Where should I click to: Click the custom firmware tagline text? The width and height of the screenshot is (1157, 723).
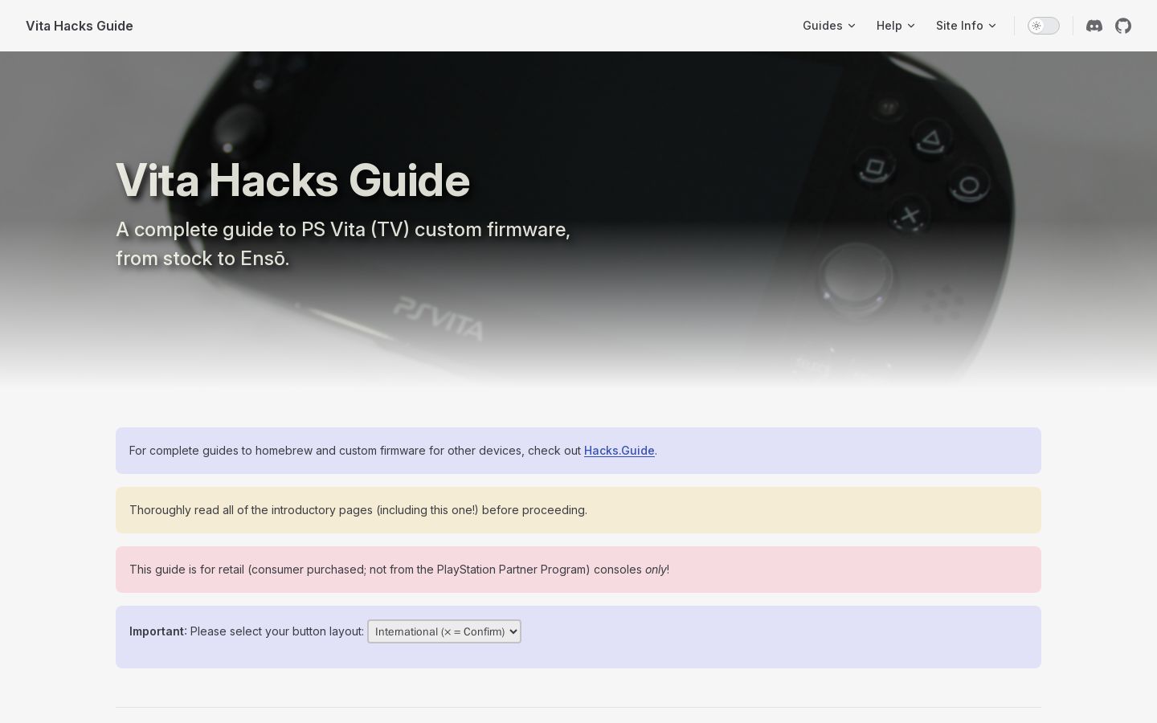[343, 244]
